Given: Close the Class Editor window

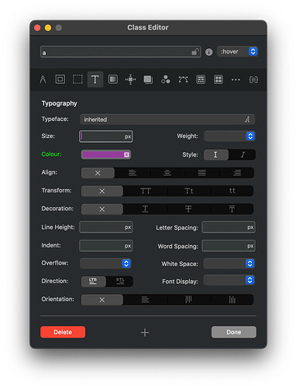Looking at the screenshot, I should pyautogui.click(x=37, y=28).
